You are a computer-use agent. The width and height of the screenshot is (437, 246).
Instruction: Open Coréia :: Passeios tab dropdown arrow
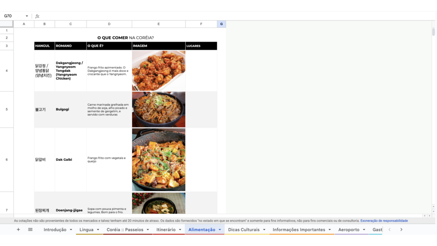pyautogui.click(x=148, y=230)
